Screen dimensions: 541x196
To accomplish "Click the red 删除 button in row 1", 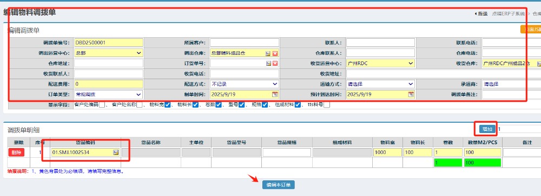I will (17, 152).
